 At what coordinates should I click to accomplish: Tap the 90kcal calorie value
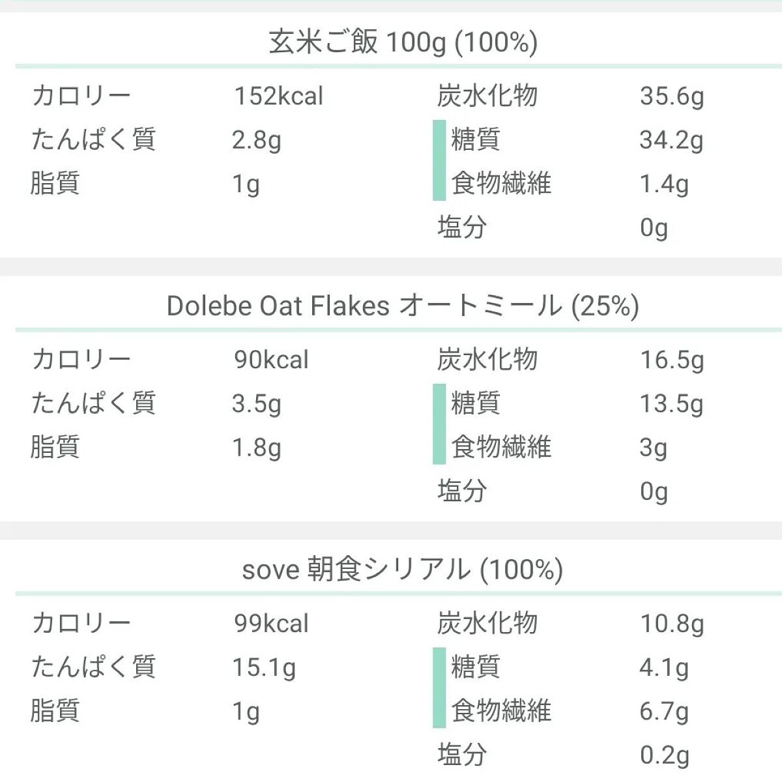tap(271, 360)
